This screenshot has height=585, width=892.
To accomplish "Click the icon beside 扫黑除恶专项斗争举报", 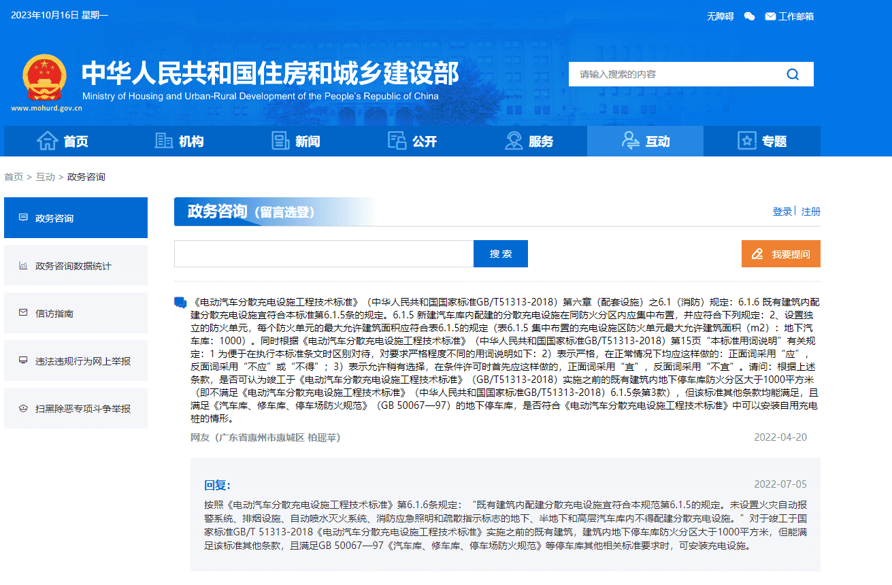I will click(x=23, y=408).
